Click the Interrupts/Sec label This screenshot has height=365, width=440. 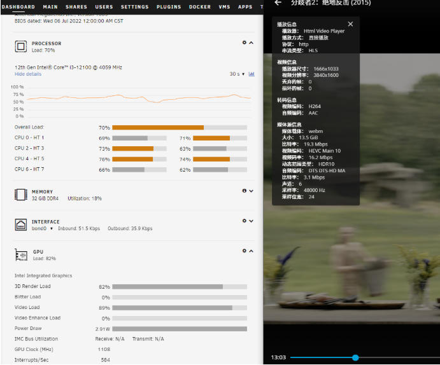click(31, 360)
